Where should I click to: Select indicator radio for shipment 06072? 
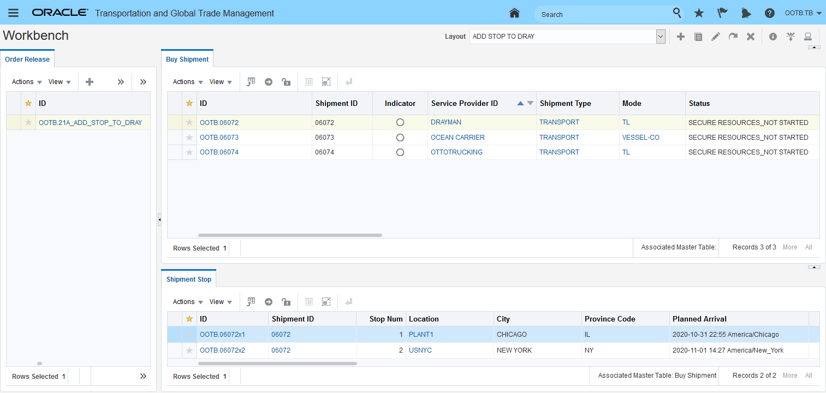400,123
